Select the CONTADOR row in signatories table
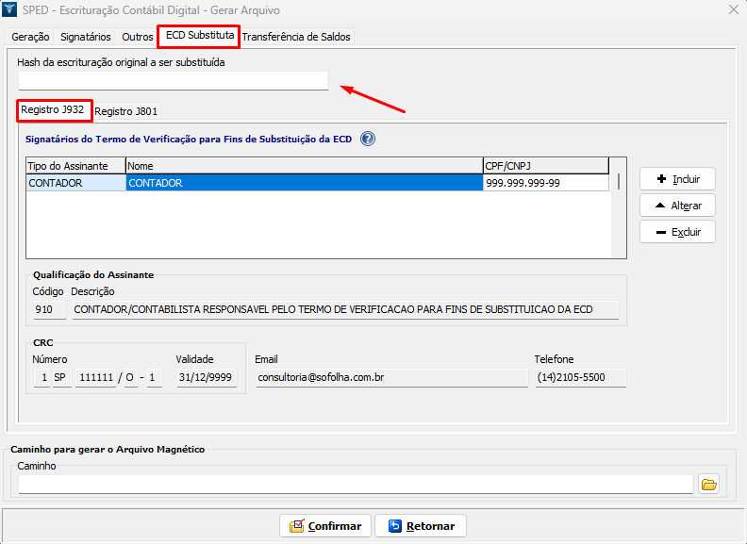 pos(304,184)
